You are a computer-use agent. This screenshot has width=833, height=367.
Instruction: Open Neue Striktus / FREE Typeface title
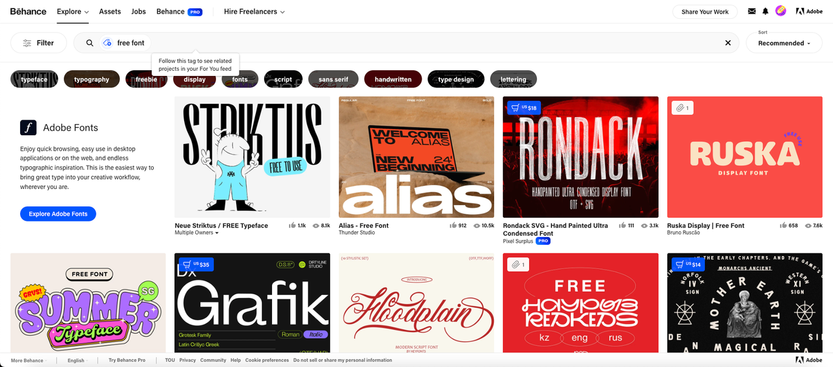(221, 225)
